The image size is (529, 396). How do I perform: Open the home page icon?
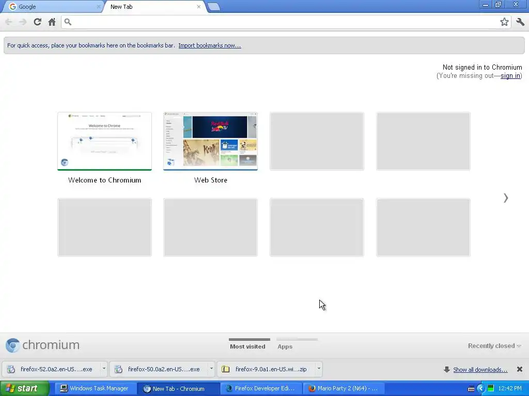[x=52, y=22]
